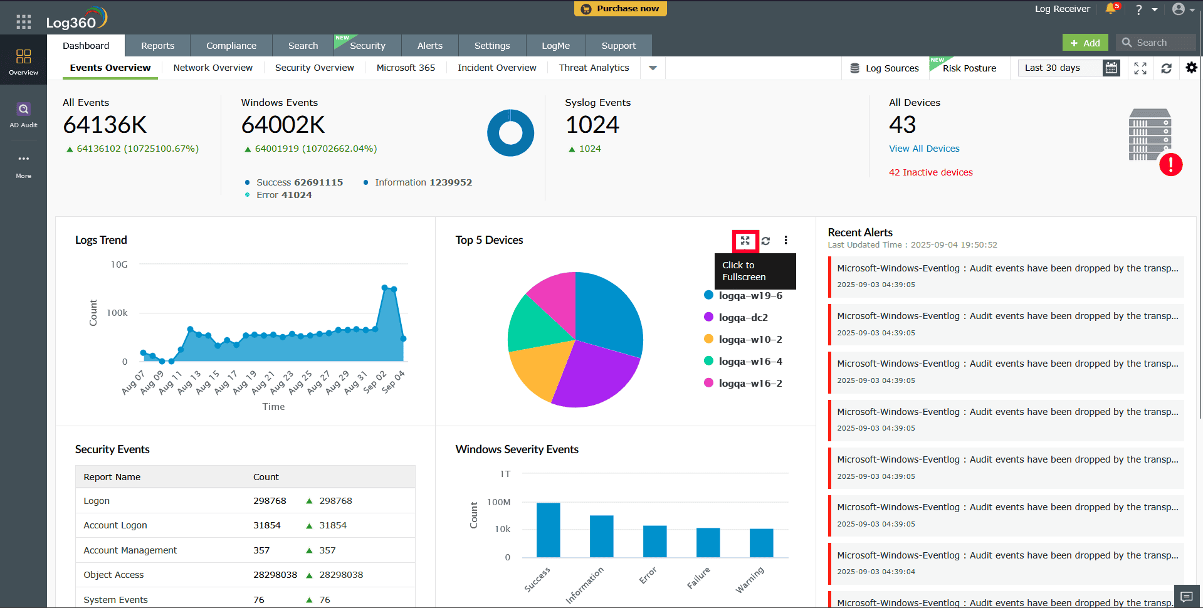Expand the help dropdown arrow
The width and height of the screenshot is (1203, 608).
[1155, 9]
